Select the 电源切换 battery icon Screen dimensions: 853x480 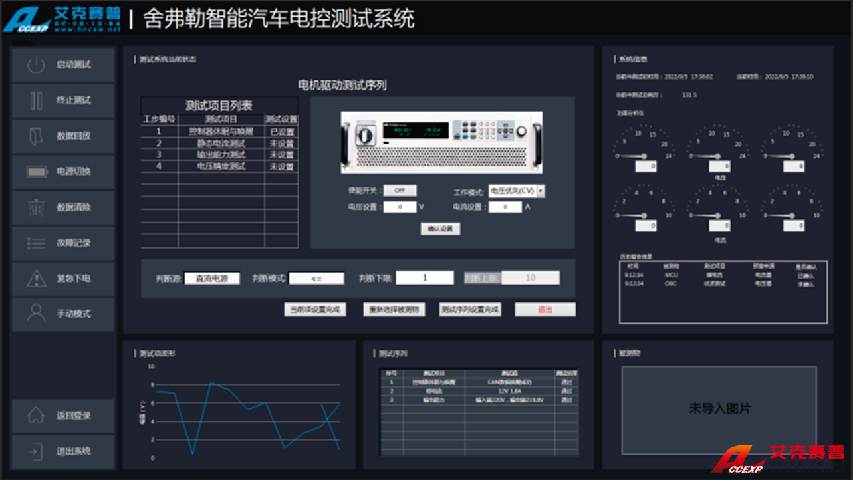37,172
